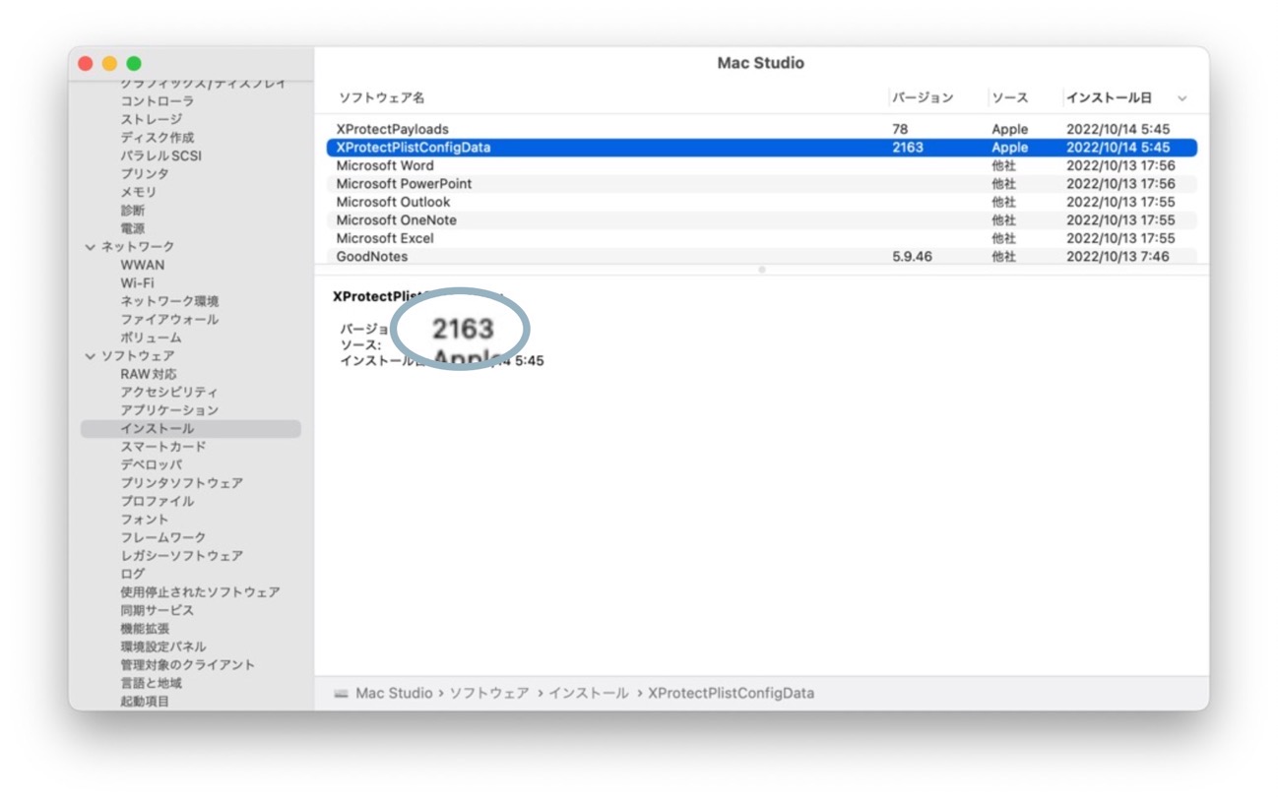Select コントローラ in the sidebar

158,101
